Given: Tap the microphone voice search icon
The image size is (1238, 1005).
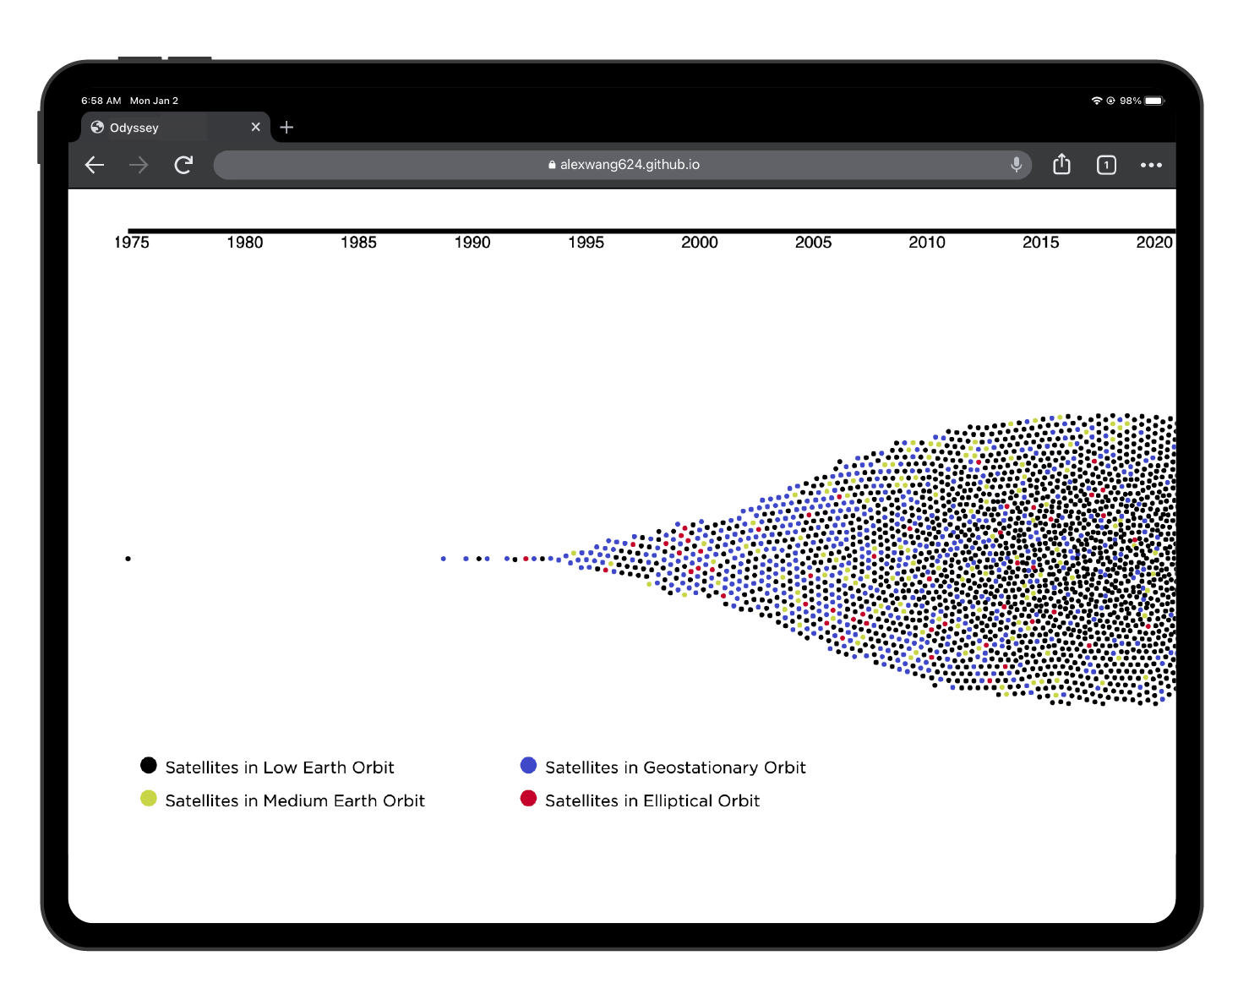Looking at the screenshot, I should pyautogui.click(x=1016, y=165).
